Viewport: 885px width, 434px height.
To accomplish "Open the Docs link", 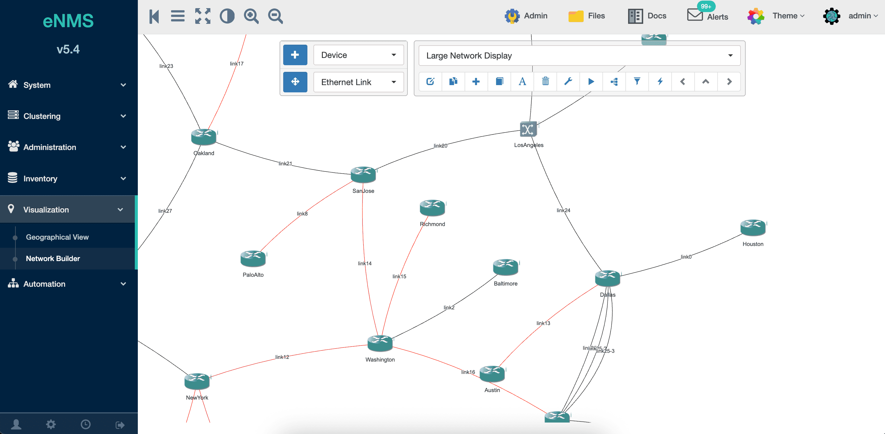I will (647, 16).
